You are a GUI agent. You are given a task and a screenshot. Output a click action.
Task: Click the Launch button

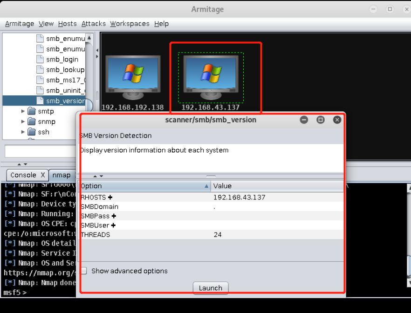coord(211,288)
